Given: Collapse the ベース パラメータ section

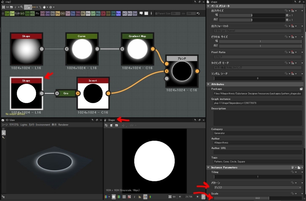Looking at the screenshot, I should 208,6.
